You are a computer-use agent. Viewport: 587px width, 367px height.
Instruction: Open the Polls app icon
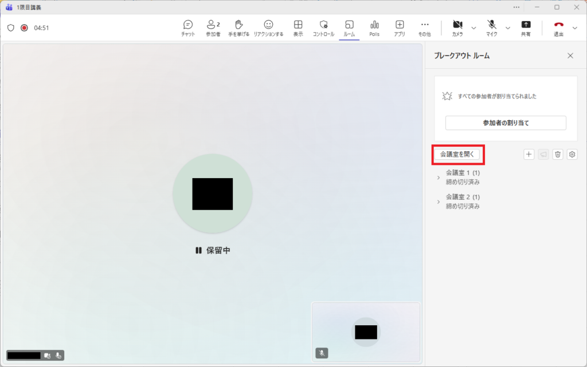point(374,27)
